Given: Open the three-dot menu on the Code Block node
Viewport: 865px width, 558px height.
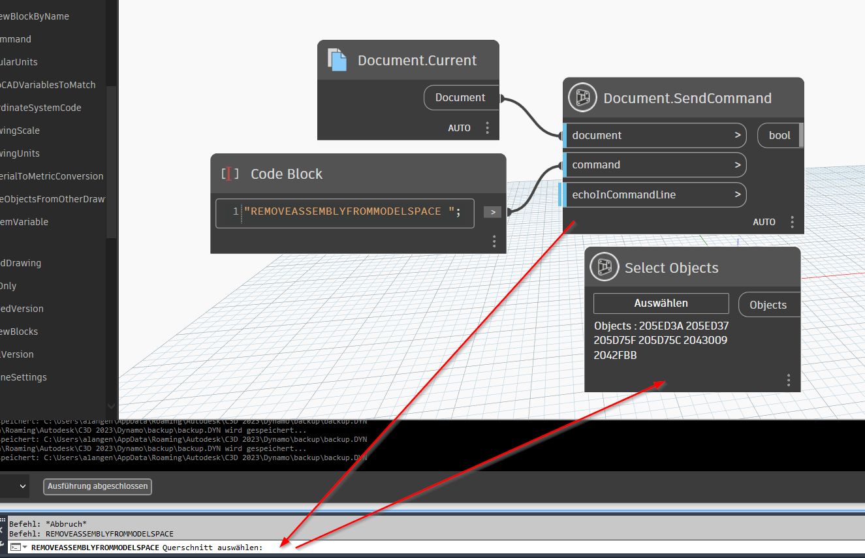Looking at the screenshot, I should tap(494, 241).
